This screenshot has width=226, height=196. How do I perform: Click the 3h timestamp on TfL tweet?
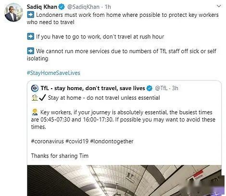point(175,88)
